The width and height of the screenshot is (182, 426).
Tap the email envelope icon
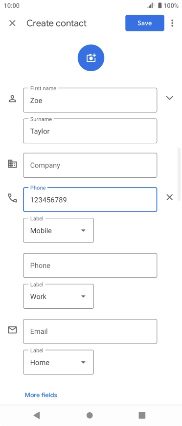(12, 330)
